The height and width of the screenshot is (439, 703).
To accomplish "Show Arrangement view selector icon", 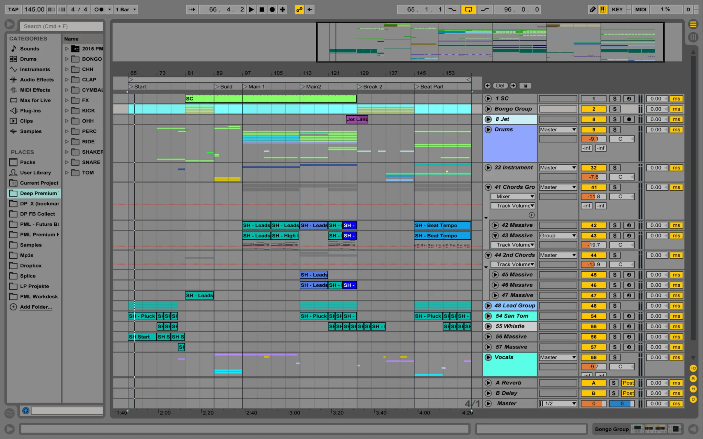I will tap(693, 24).
